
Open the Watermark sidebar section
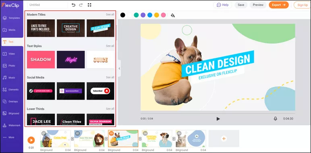point(12,126)
